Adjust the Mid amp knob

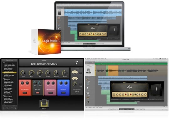pos(40,73)
